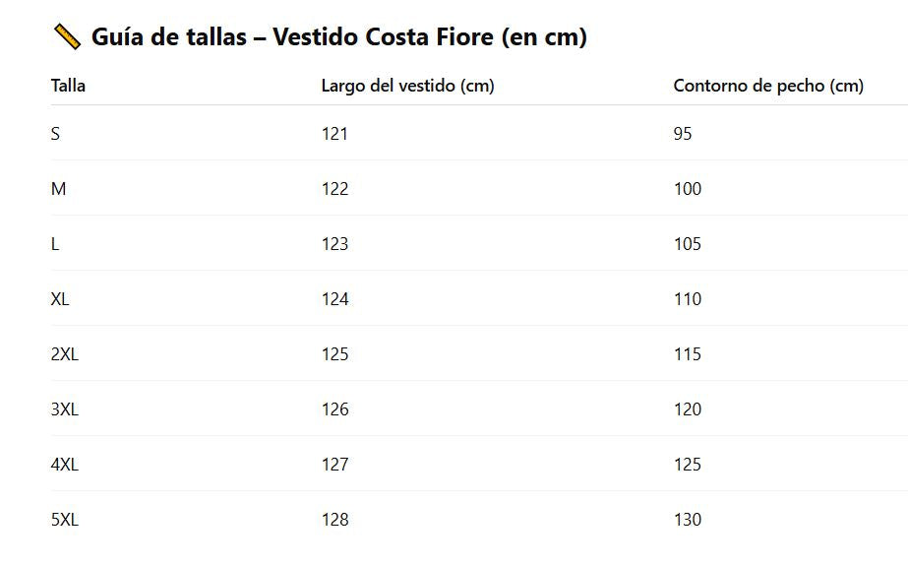
Task: Click dress length value 128
Action: click(x=334, y=520)
